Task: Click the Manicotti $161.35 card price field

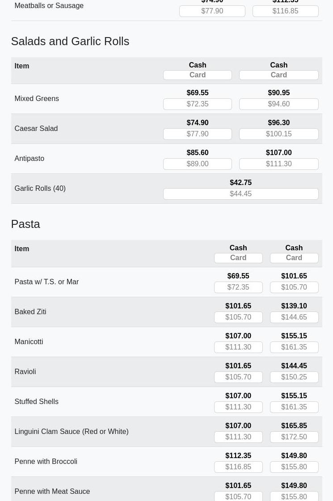Action: click(294, 347)
